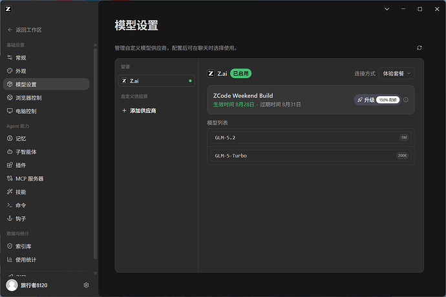This screenshot has height=297, width=446.
Task: Open 浏览器控制 icon
Action: tap(10, 97)
